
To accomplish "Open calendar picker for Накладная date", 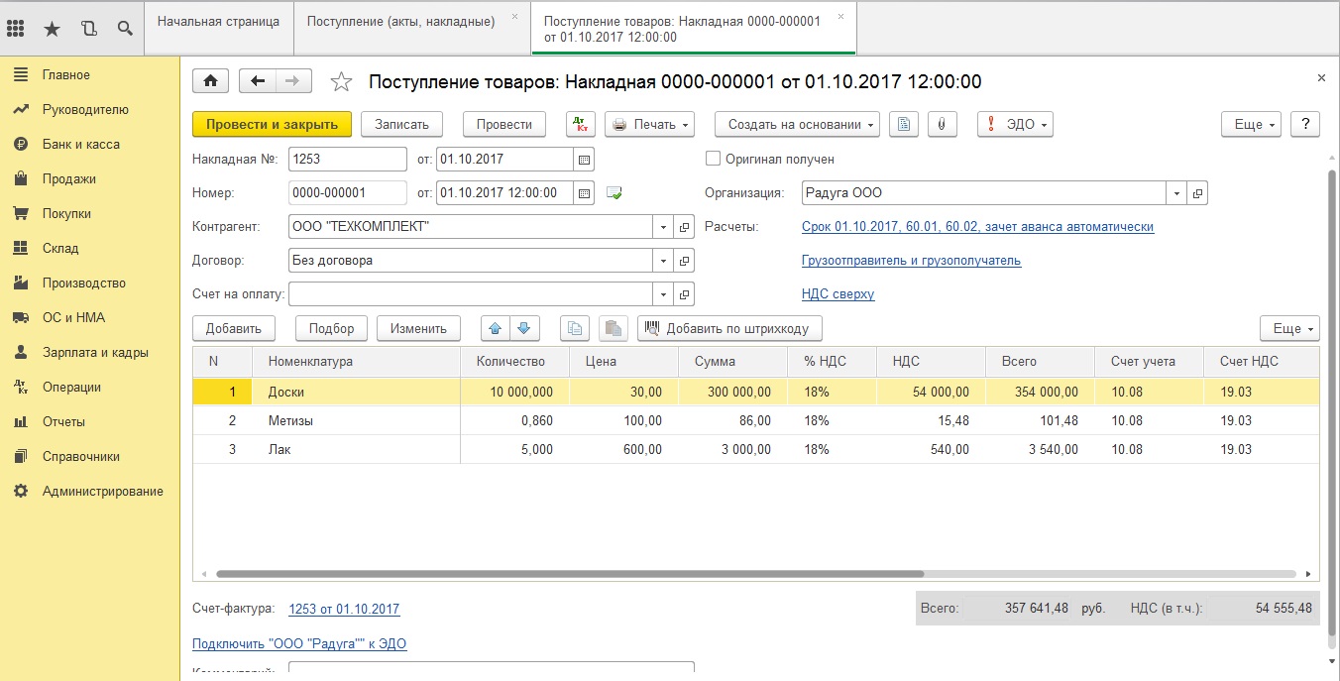I will (584, 160).
